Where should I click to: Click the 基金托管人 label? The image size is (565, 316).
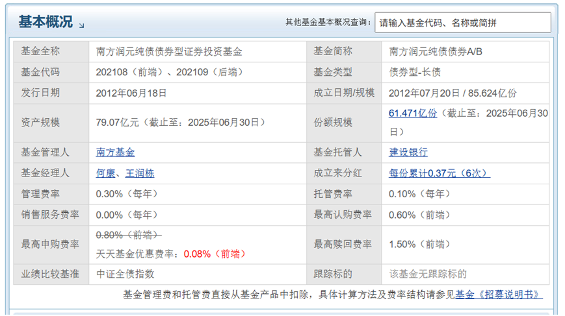[337, 152]
